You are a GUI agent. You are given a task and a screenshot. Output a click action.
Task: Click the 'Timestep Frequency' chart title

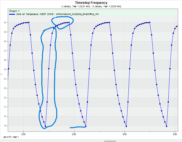(x=91, y=3)
